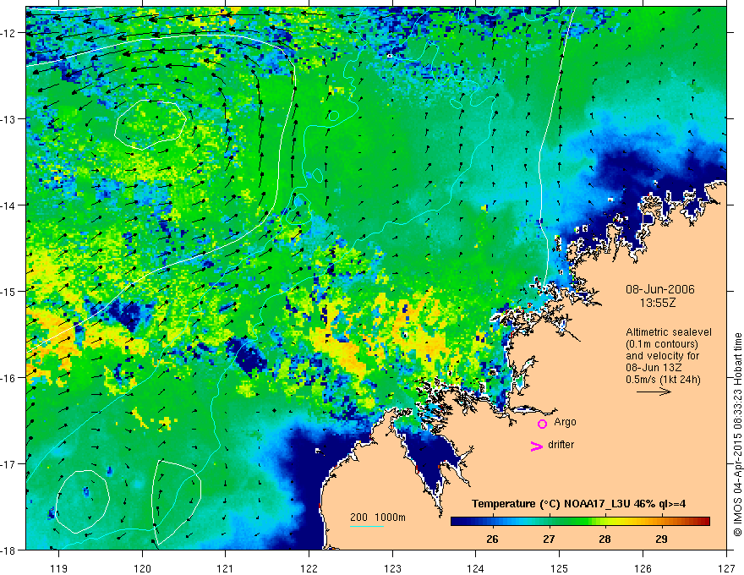744x575 pixels.
Task: Click the '120' longitude axis label
Action: tap(142, 568)
